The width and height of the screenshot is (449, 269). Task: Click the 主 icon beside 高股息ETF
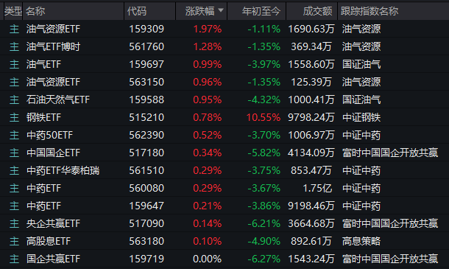pos(14,241)
